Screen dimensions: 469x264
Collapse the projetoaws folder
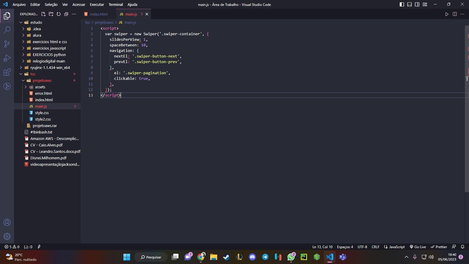tap(42, 80)
